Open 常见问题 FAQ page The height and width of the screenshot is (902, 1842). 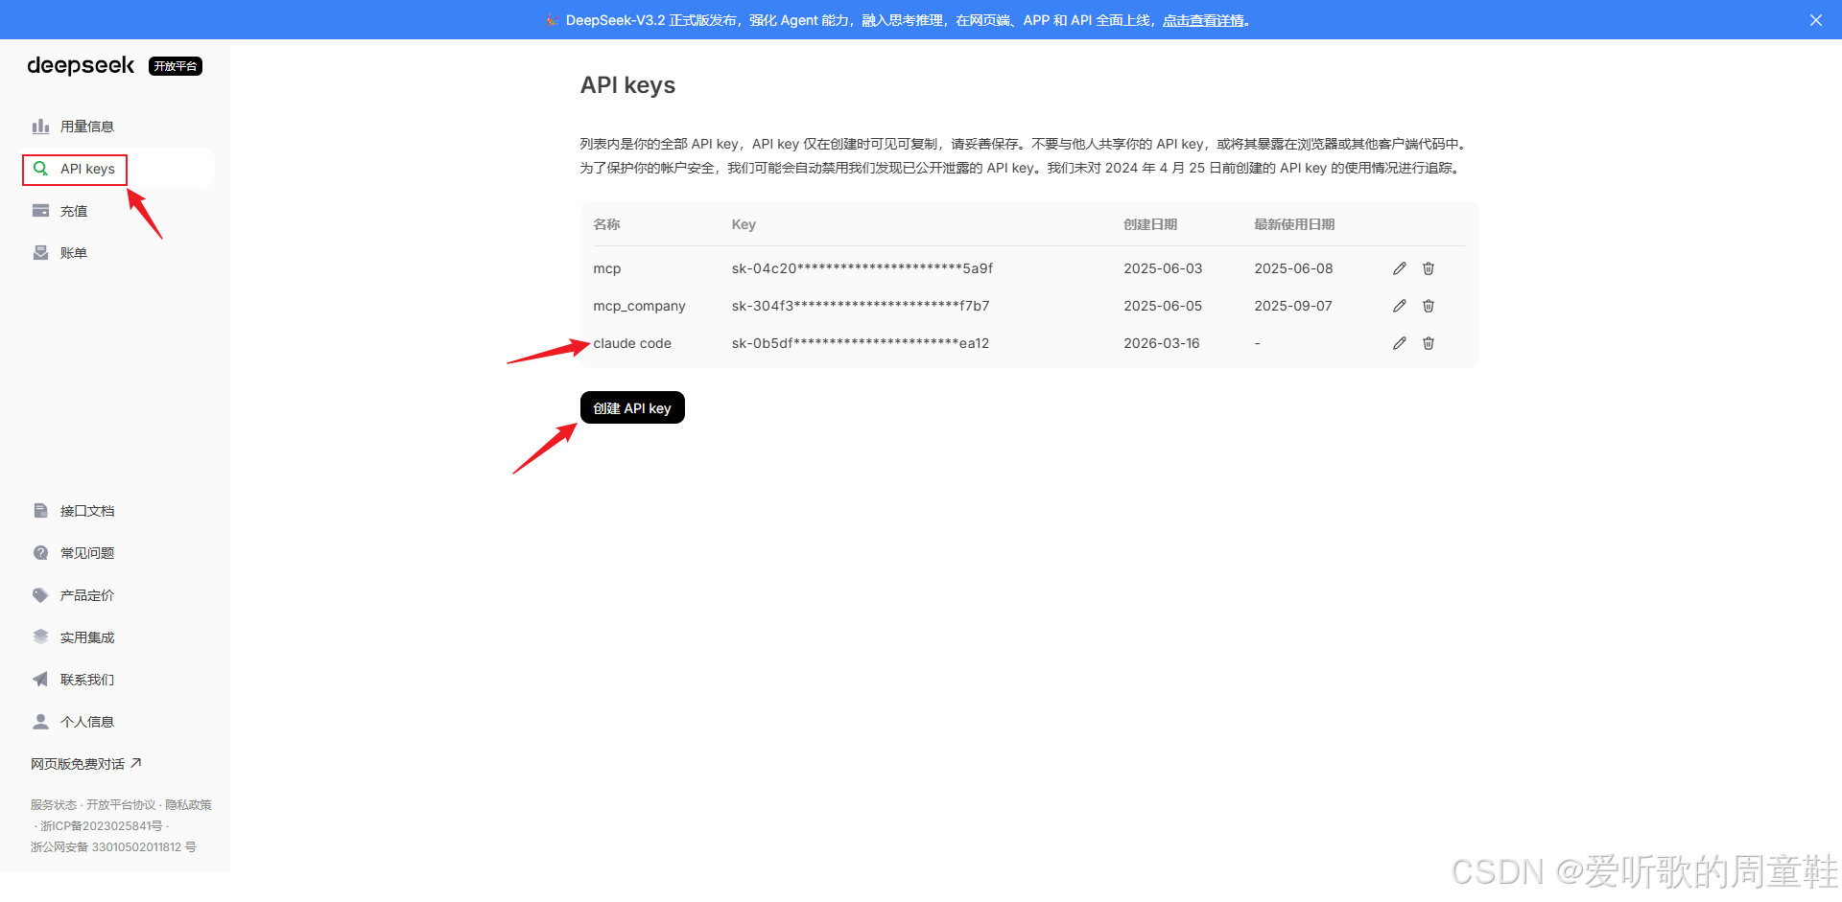87,553
